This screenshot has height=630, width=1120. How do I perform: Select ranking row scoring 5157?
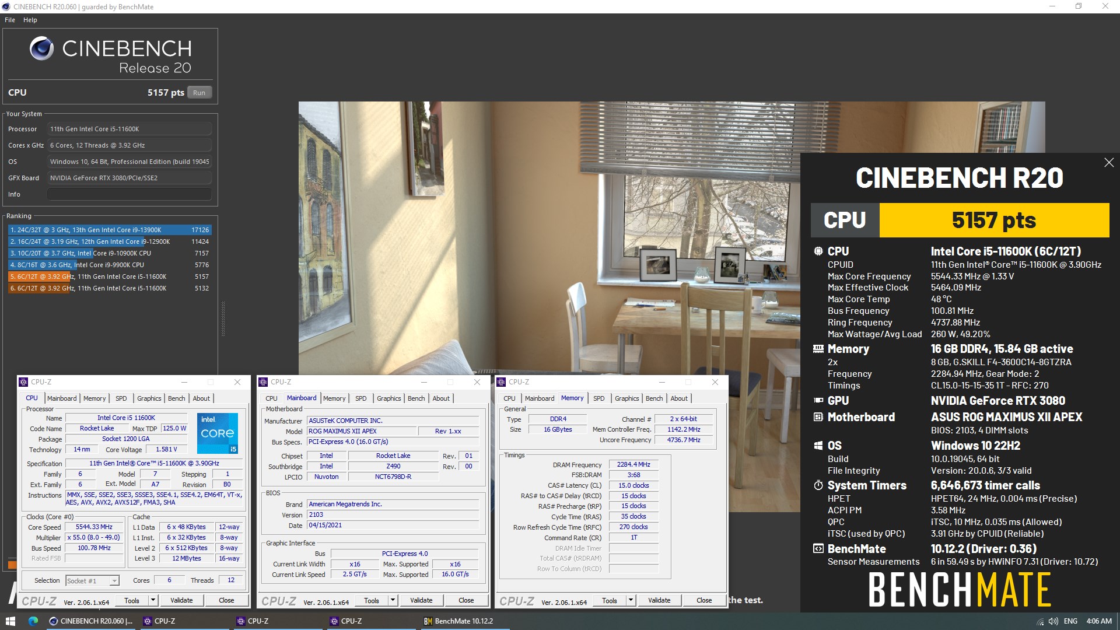click(x=110, y=276)
